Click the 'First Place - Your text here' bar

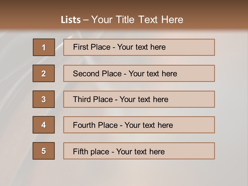click(x=139, y=47)
